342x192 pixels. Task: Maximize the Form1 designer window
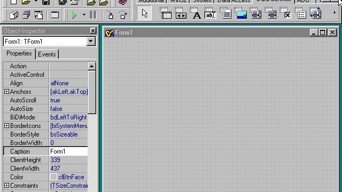322,33
